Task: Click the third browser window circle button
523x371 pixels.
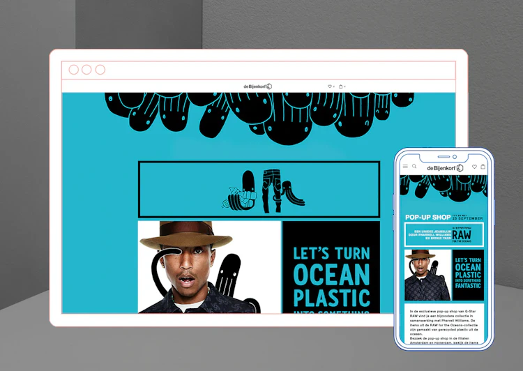Action: [100, 70]
